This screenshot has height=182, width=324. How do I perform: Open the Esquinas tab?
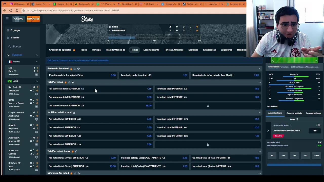tap(193, 50)
